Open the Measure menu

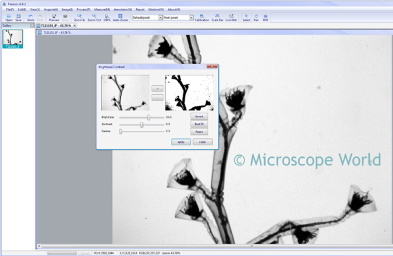pyautogui.click(x=102, y=10)
